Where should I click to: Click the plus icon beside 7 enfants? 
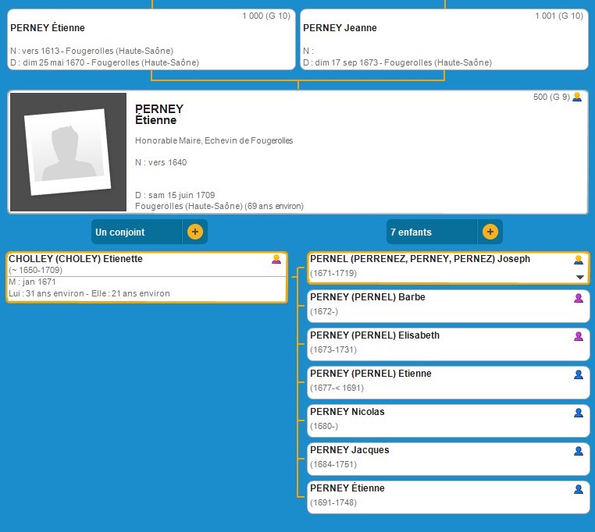point(490,232)
